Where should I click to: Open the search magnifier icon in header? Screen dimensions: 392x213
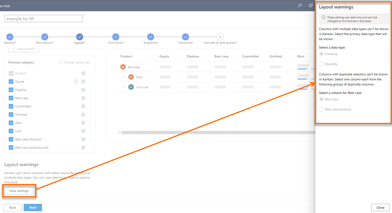[300, 5]
